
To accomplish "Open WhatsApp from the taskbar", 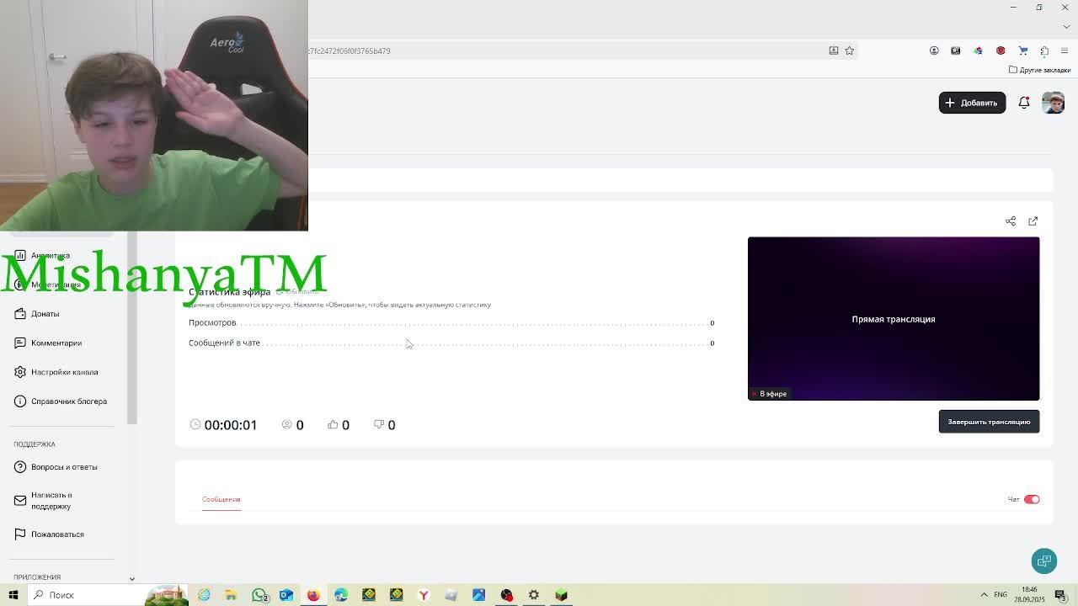I will (259, 595).
